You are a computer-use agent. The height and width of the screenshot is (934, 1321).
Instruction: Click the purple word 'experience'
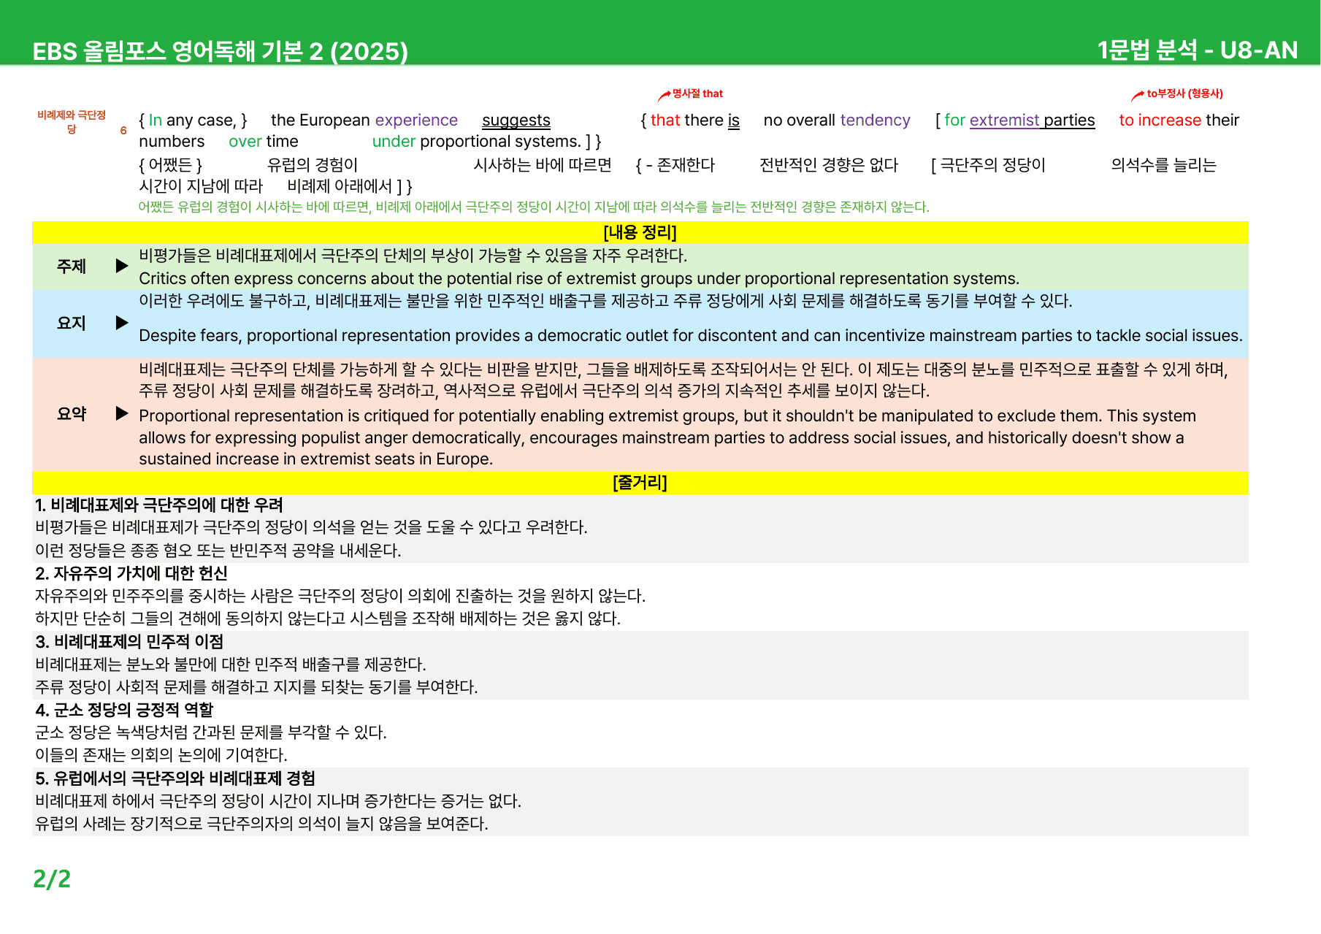(x=416, y=120)
